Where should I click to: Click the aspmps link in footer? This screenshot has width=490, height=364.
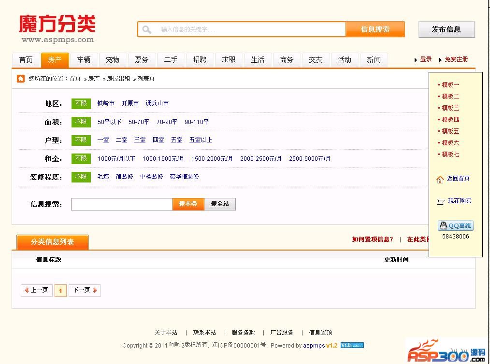314,346
